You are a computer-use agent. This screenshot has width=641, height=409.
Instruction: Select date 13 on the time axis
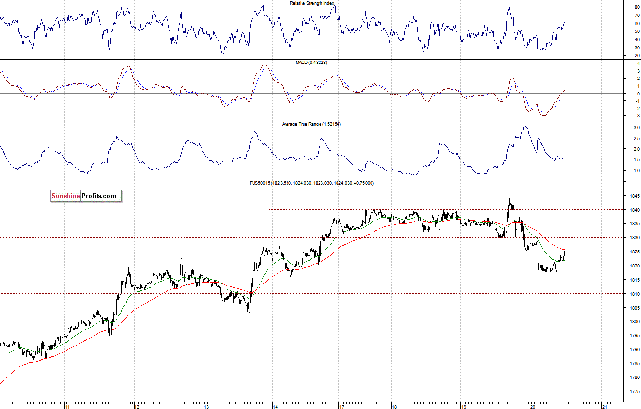206,406
